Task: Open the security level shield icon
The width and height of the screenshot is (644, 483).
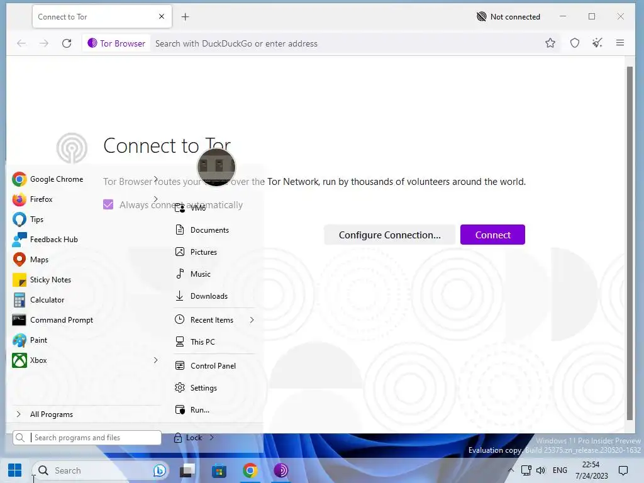Action: tap(575, 43)
